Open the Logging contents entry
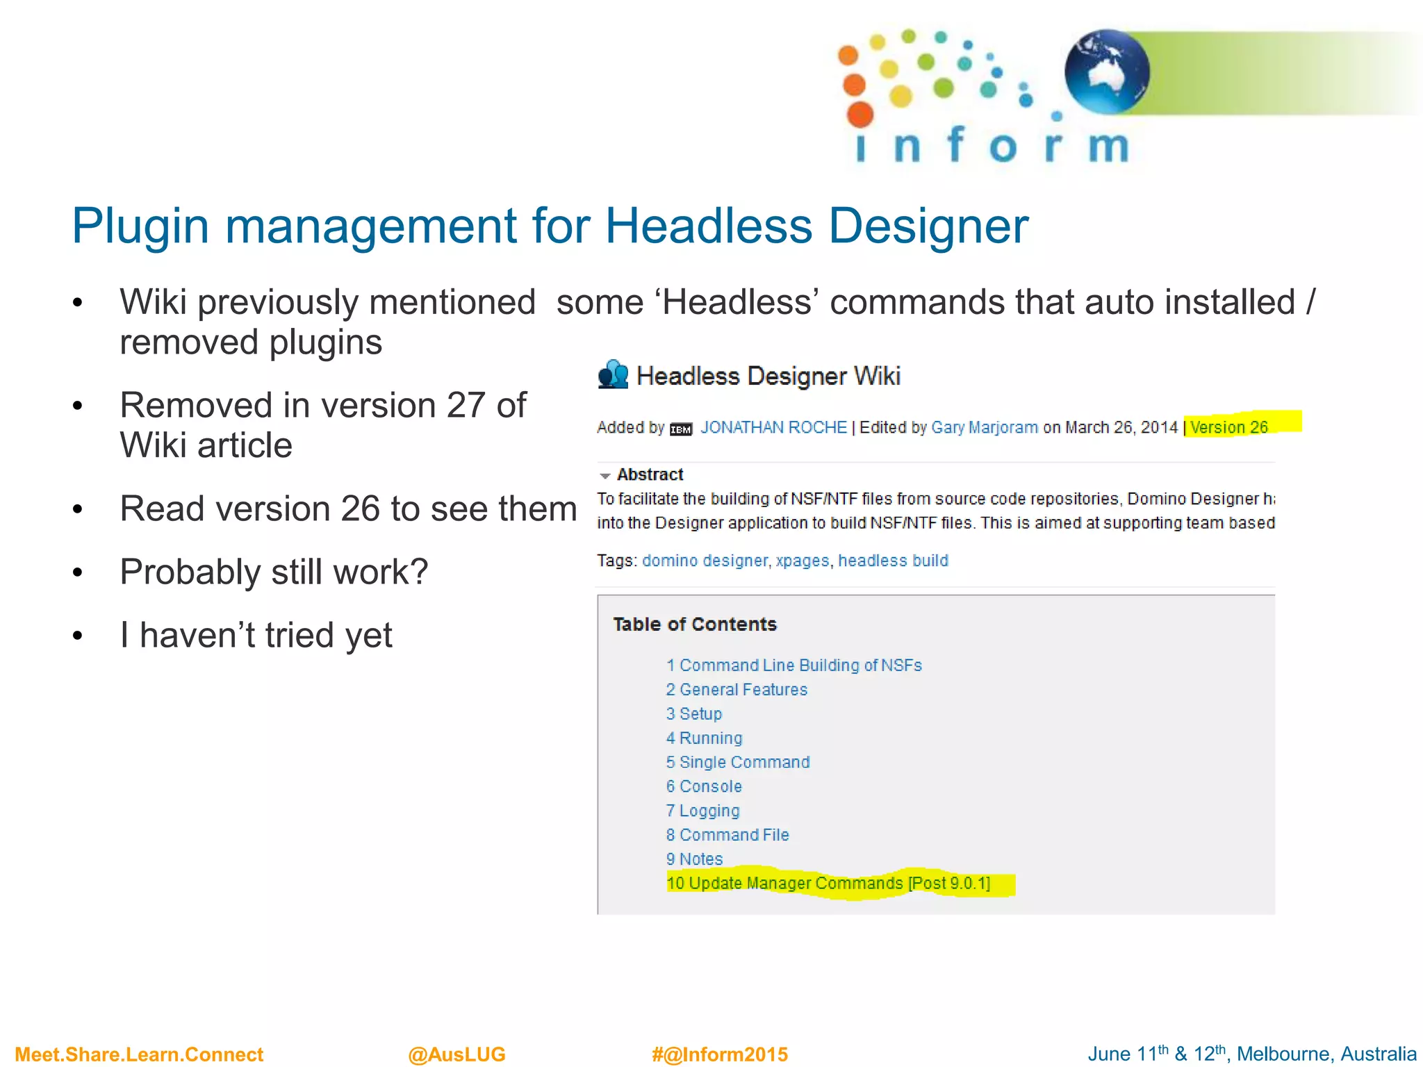The height and width of the screenshot is (1067, 1423). [702, 811]
